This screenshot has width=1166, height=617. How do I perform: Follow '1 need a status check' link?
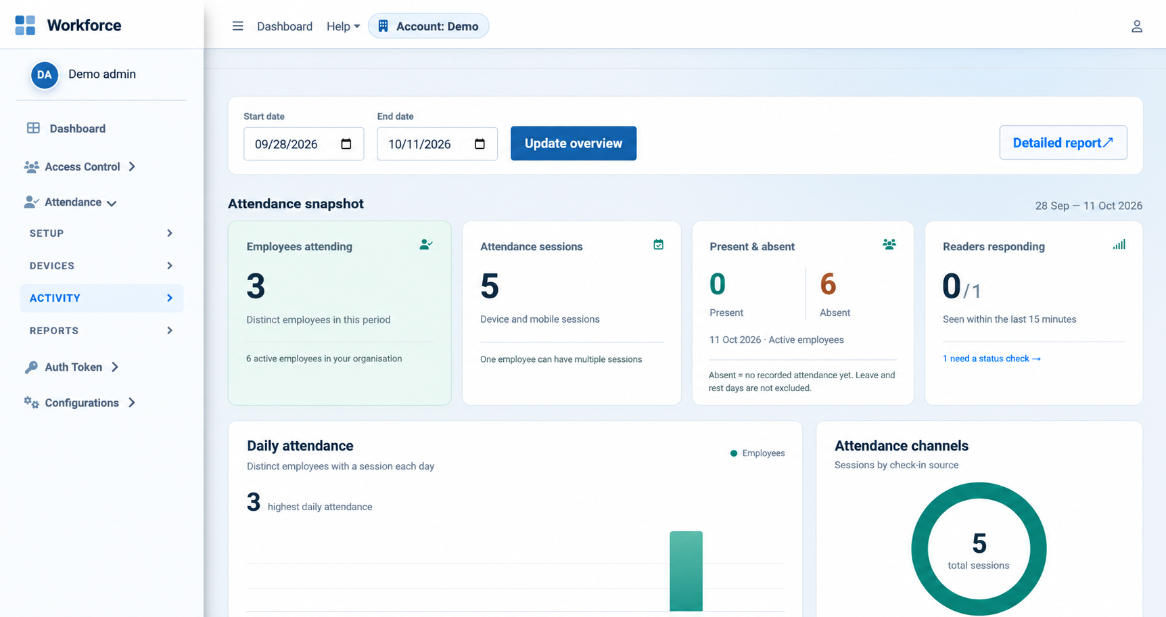[992, 359]
